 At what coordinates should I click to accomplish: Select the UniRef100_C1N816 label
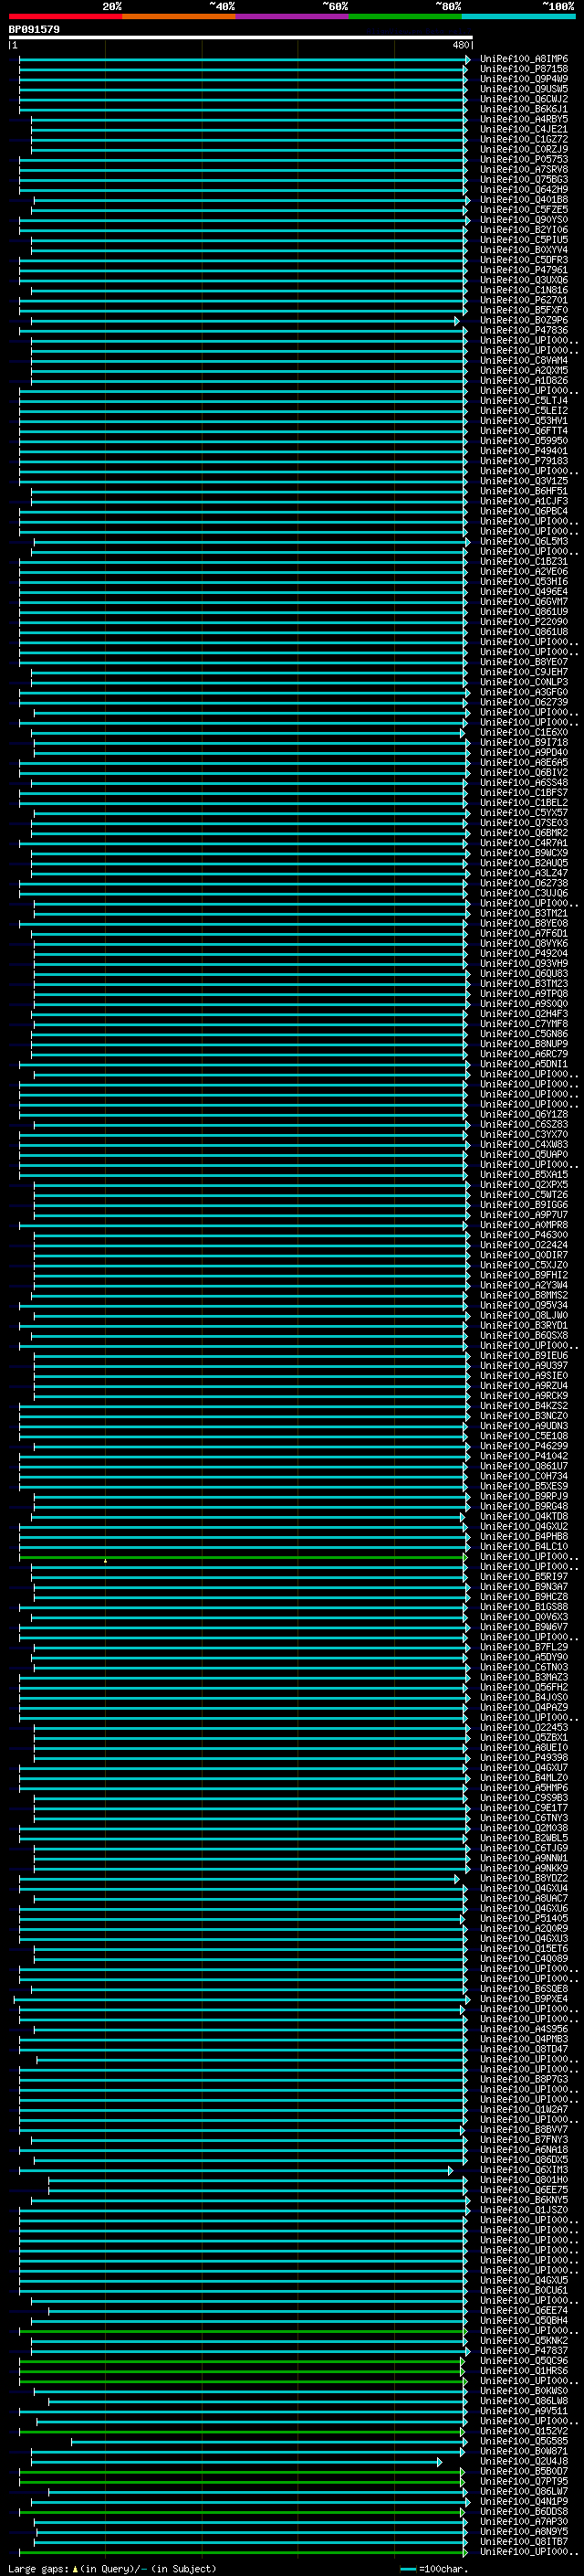(524, 290)
